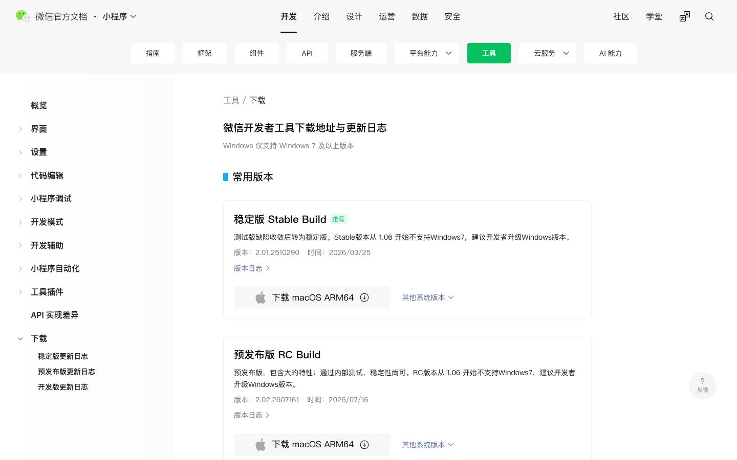Switch to the 介绍 top tab

pyautogui.click(x=321, y=16)
